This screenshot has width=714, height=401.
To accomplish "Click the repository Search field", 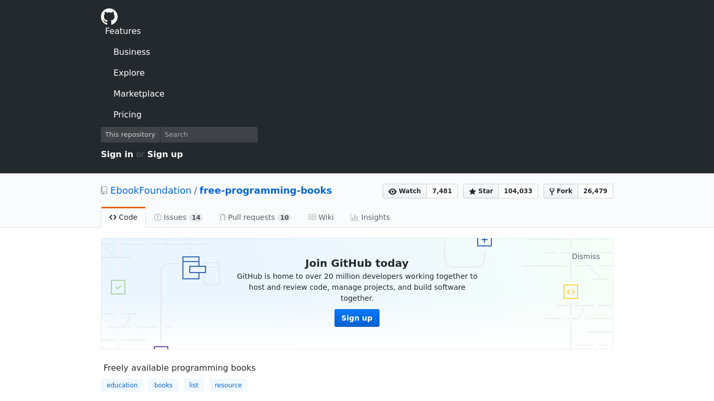I will [x=209, y=135].
